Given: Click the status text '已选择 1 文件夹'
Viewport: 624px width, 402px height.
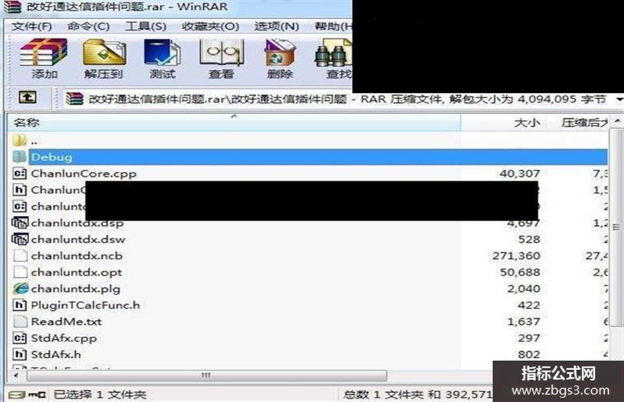Looking at the screenshot, I should point(100,395).
